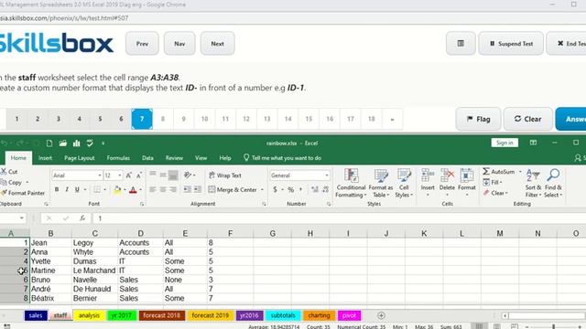Image resolution: width=586 pixels, height=329 pixels.
Task: Click the Excel Sign in button
Action: point(505,143)
